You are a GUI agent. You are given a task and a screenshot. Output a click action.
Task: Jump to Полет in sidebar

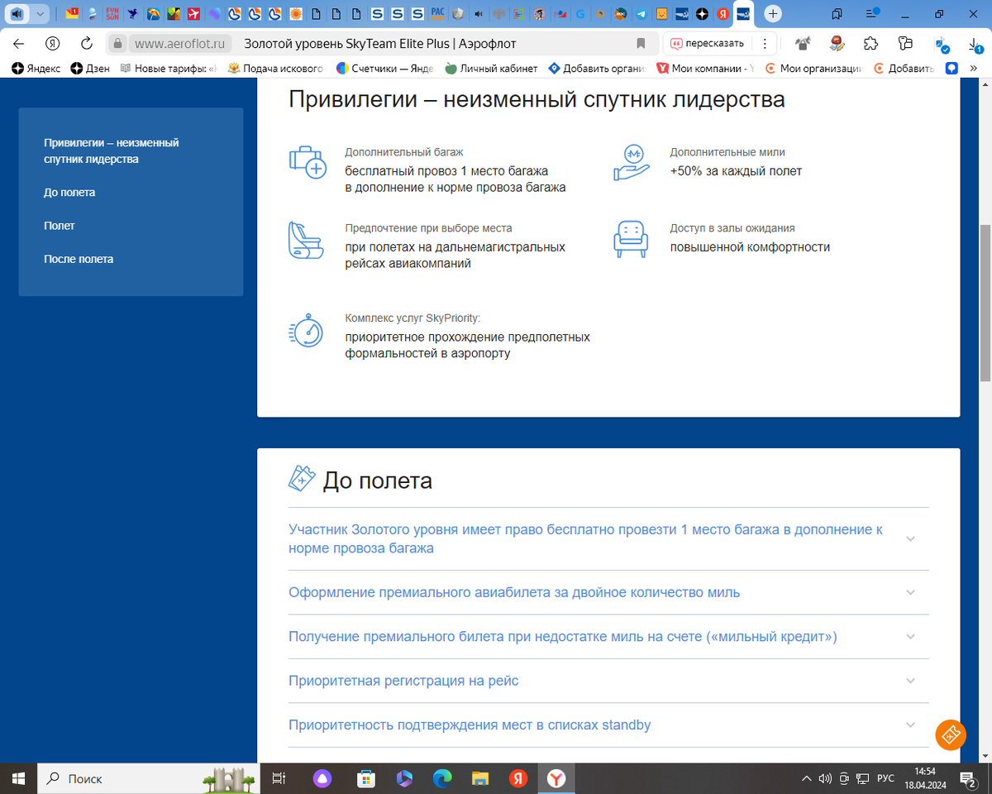click(60, 225)
